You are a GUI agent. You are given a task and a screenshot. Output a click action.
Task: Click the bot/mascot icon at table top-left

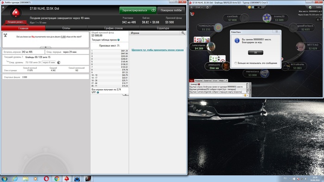pyautogui.click(x=193, y=14)
